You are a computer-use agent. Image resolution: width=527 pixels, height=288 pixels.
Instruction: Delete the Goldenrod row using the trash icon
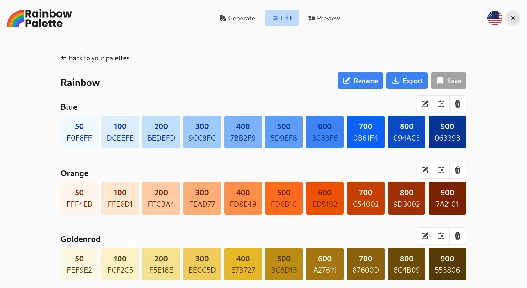point(458,236)
